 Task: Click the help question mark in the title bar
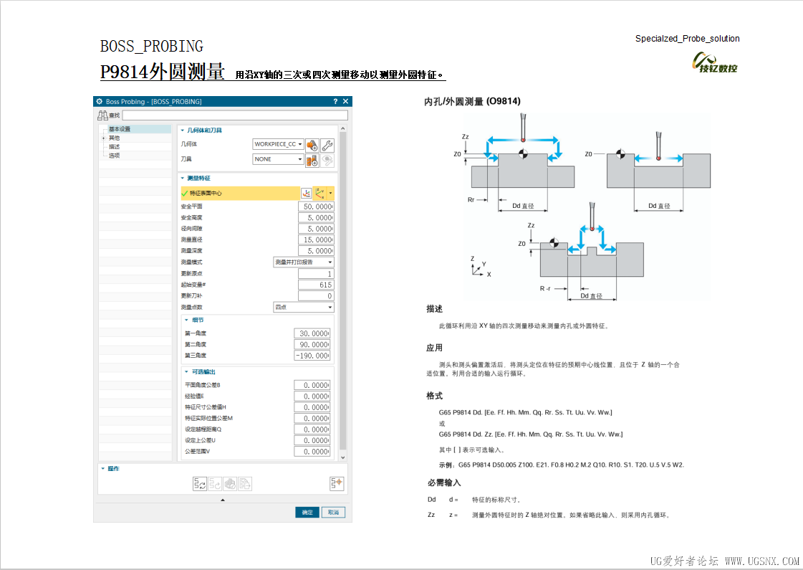(335, 102)
